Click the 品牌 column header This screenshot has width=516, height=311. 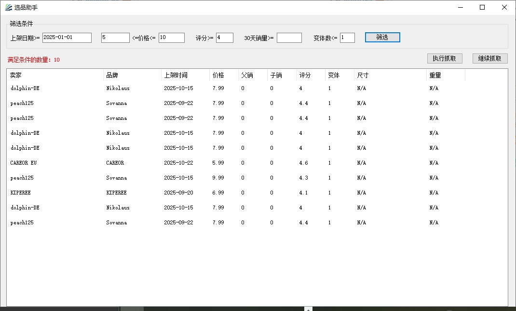132,76
